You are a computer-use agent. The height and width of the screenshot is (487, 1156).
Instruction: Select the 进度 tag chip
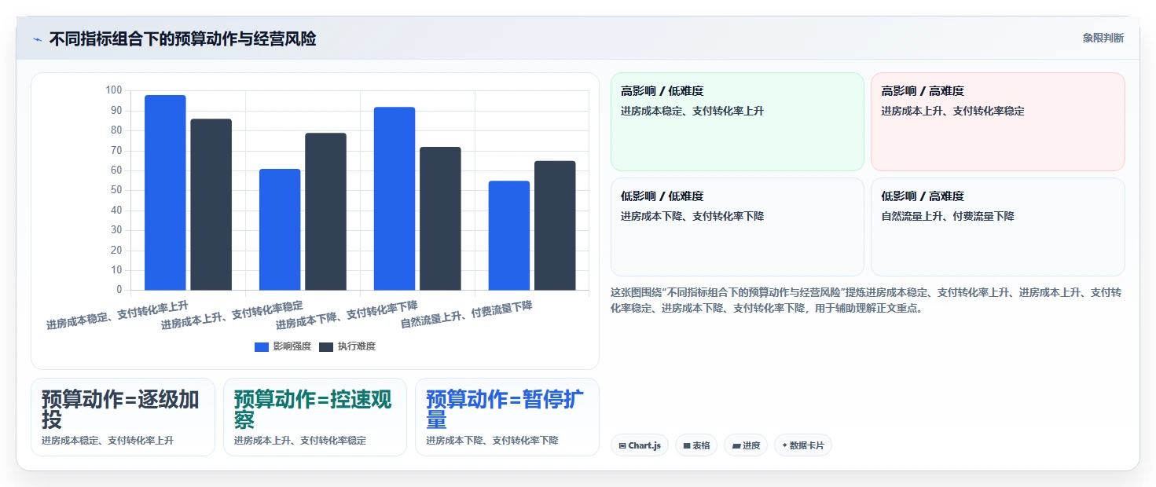(746, 445)
